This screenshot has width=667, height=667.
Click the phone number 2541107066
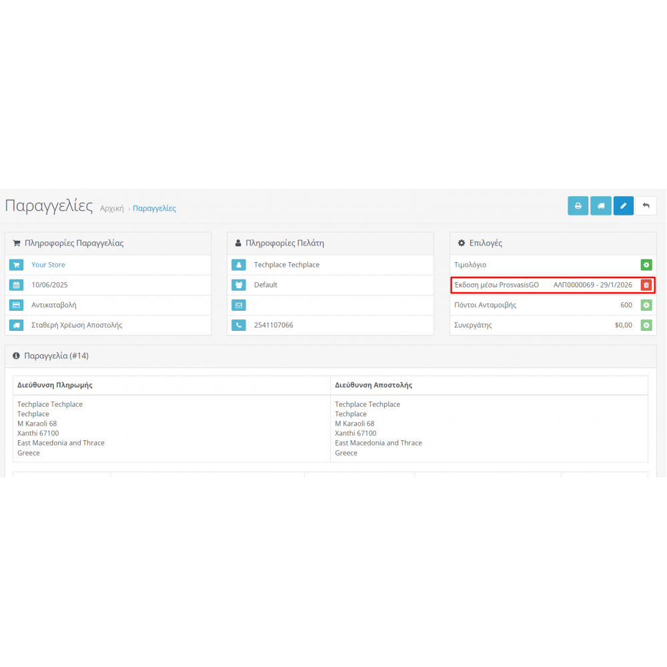(x=273, y=325)
